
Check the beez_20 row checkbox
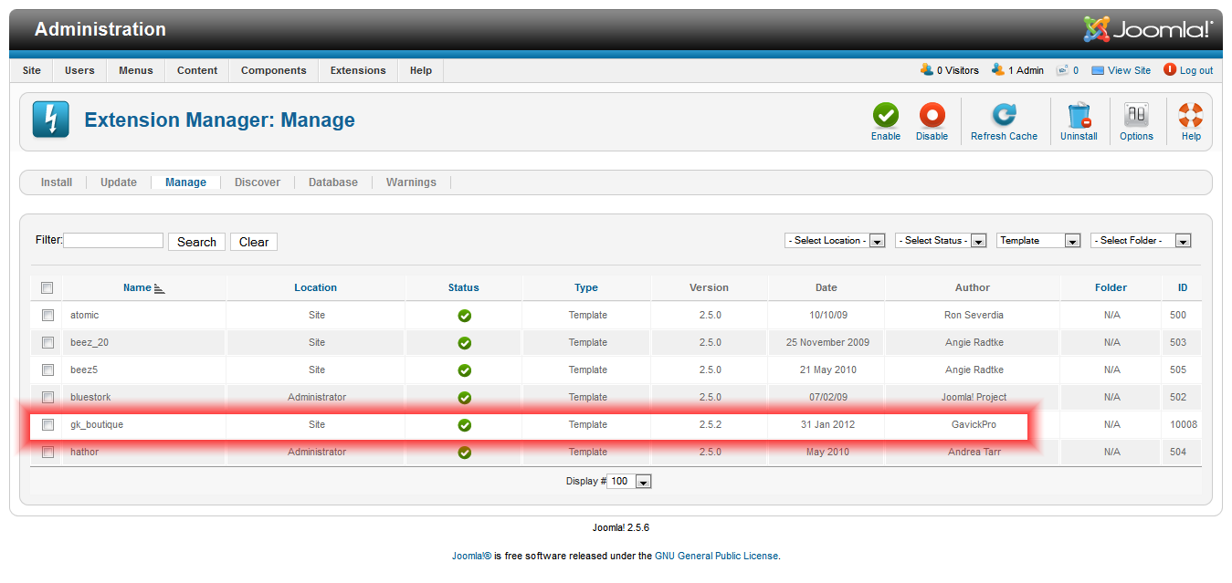coord(47,342)
